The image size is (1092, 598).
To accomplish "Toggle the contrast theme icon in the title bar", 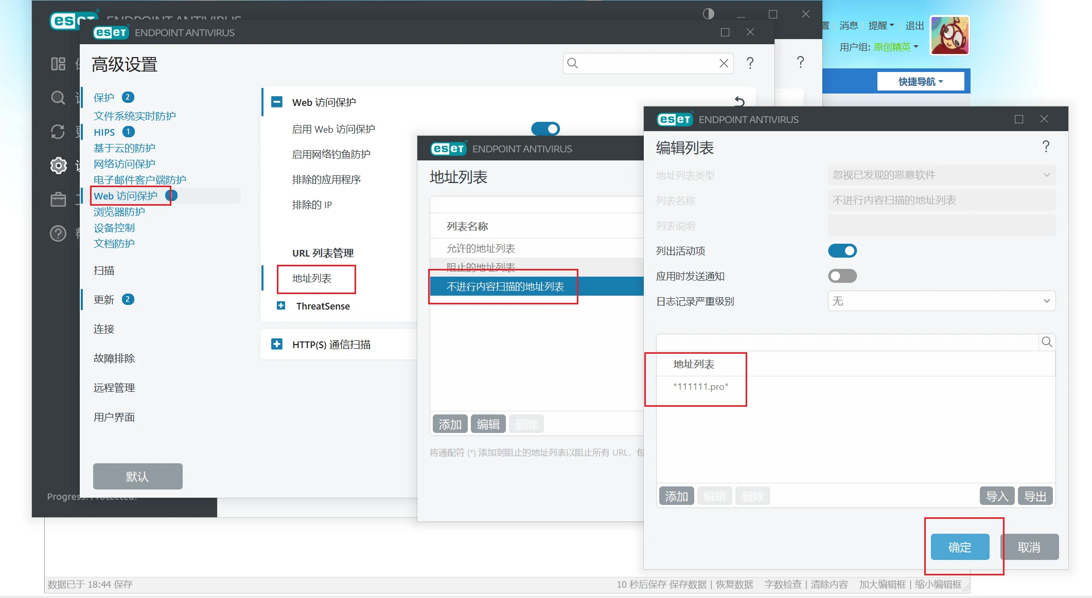I will tap(709, 14).
